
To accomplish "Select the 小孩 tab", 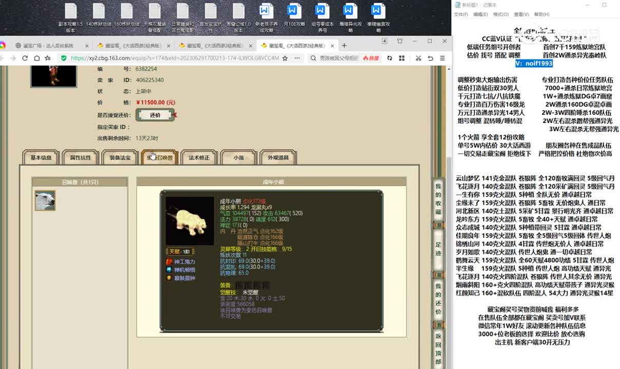I will click(239, 158).
